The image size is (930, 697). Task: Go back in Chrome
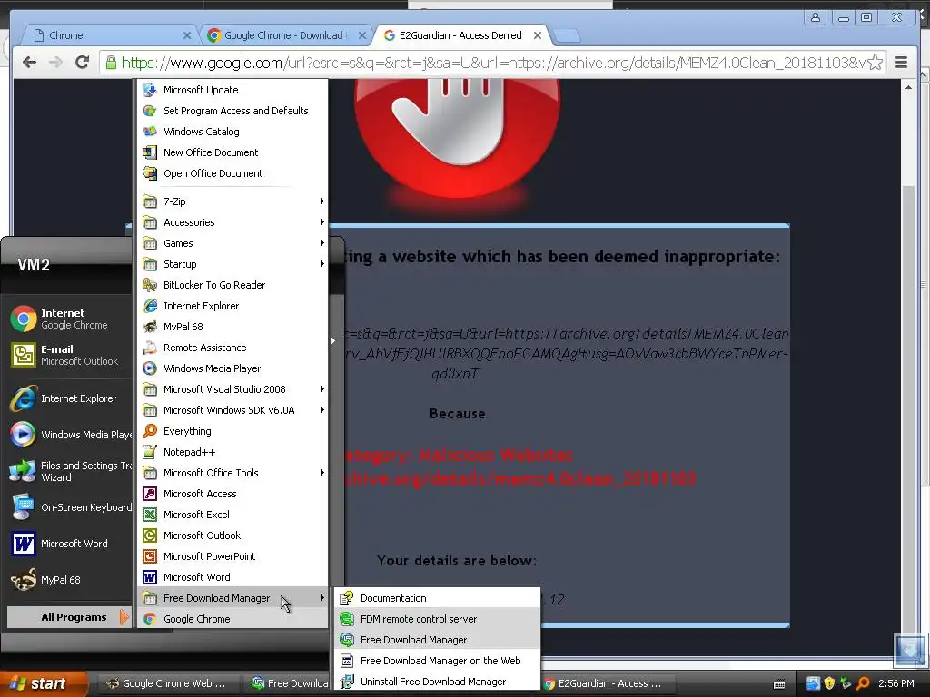click(29, 63)
